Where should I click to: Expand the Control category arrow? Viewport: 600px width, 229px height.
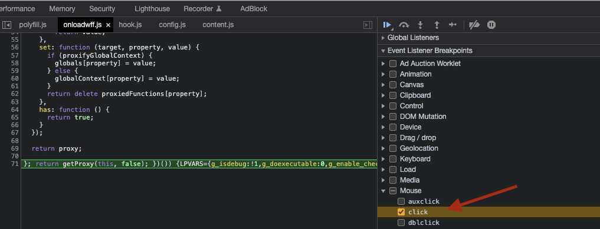(383, 106)
